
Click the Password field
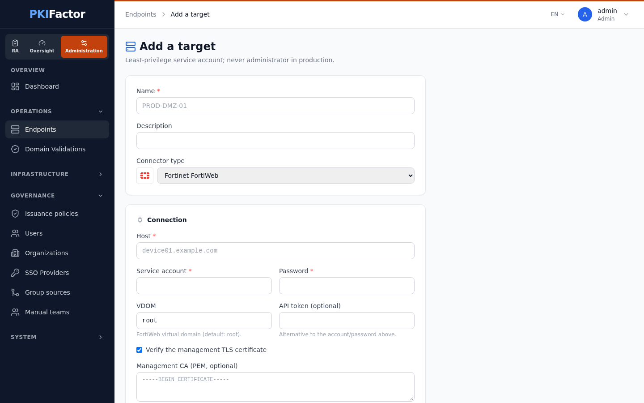(347, 286)
